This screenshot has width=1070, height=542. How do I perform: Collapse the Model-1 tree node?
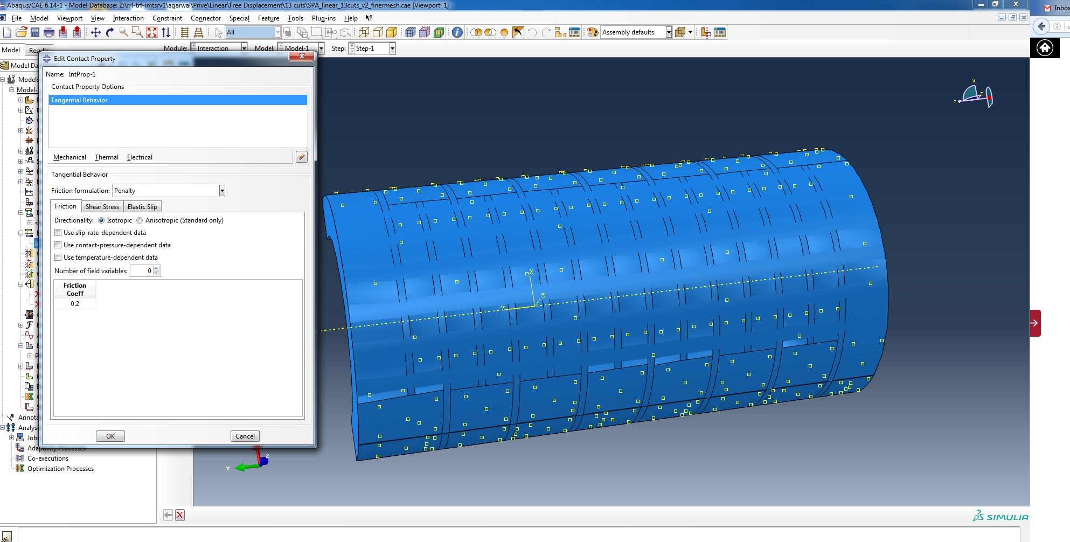(x=11, y=89)
